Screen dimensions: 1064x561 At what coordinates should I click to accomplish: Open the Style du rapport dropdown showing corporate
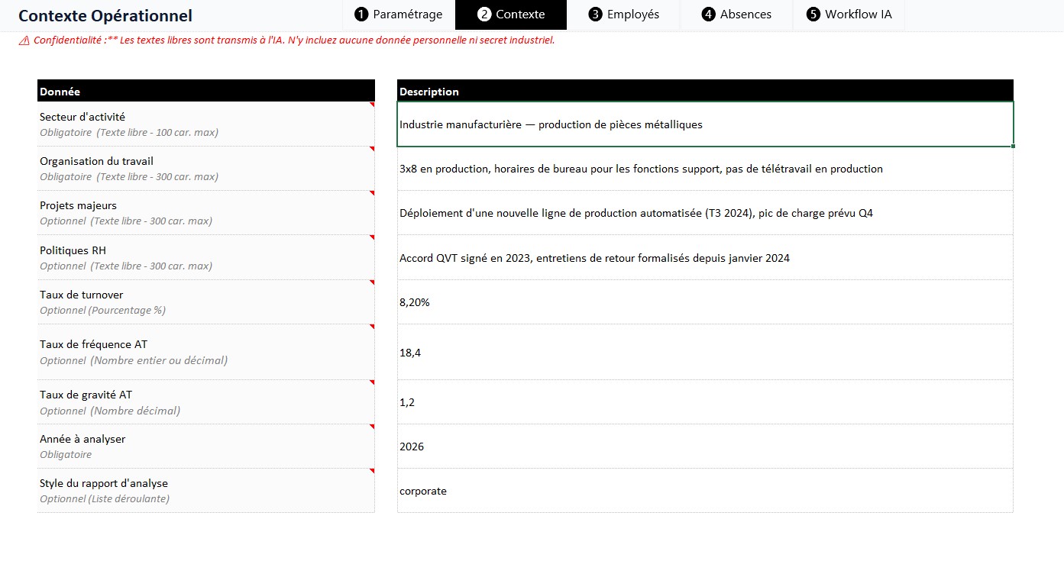pos(705,491)
